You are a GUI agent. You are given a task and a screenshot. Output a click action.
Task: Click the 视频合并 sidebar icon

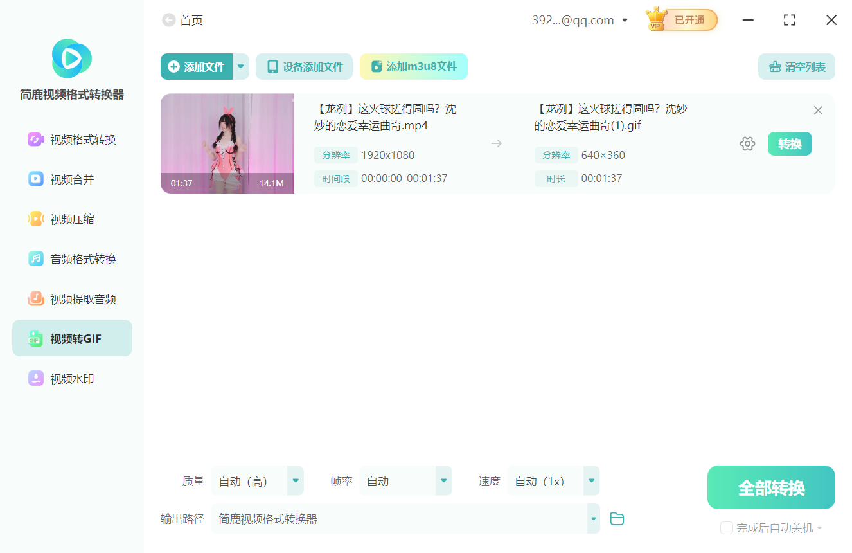coord(35,179)
